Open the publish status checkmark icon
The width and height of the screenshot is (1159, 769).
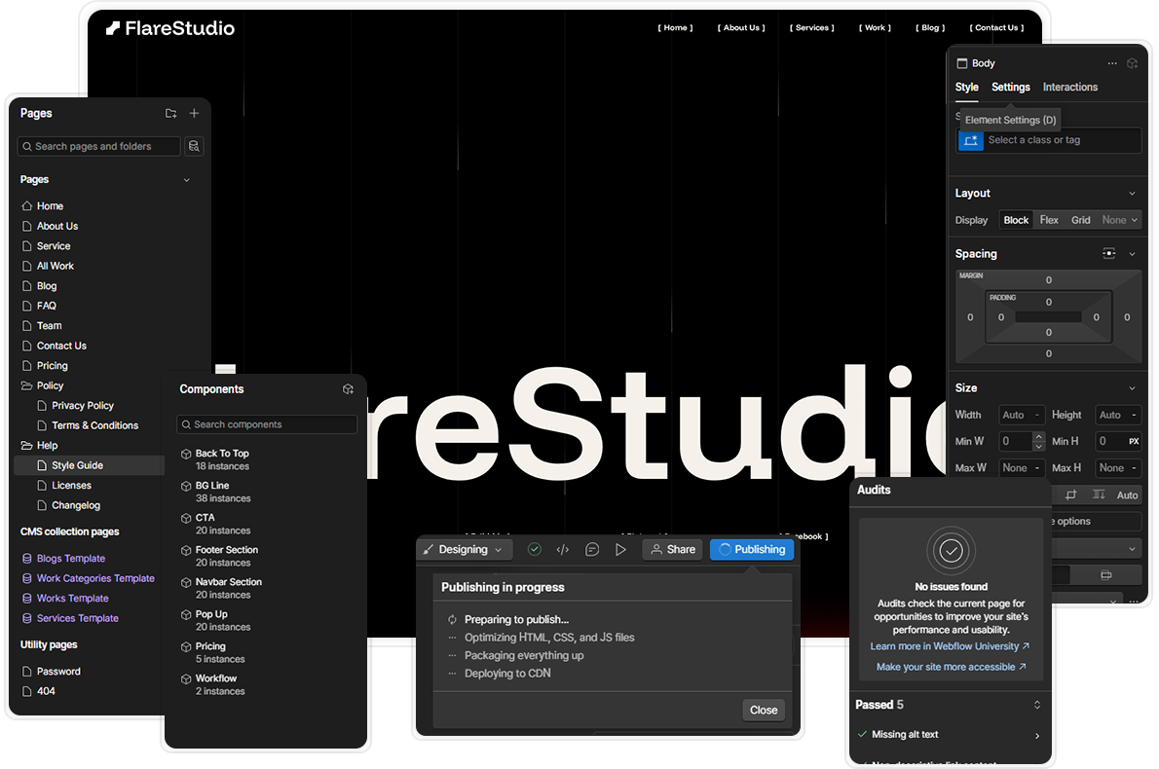pyautogui.click(x=535, y=550)
